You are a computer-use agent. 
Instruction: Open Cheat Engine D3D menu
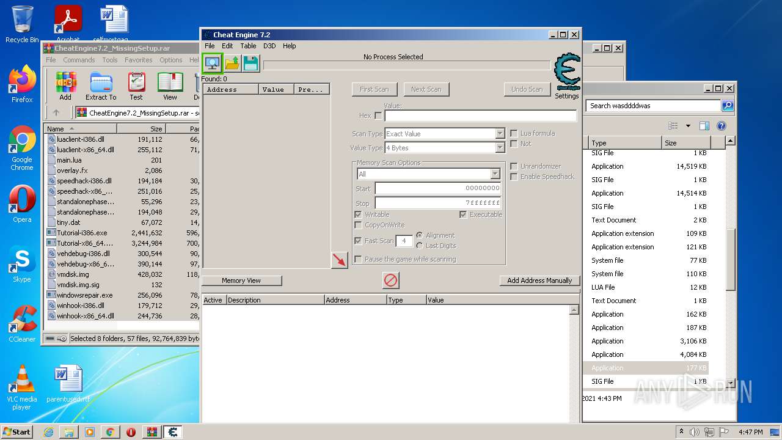click(269, 46)
